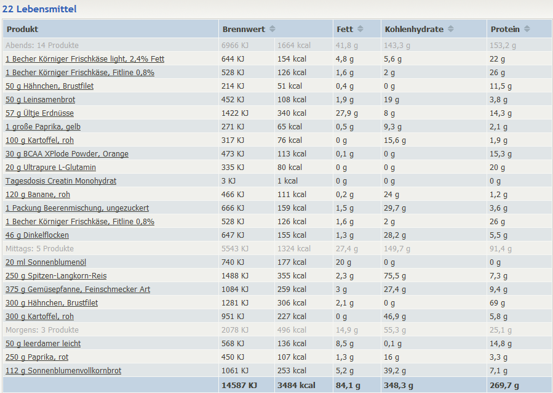The image size is (553, 393).
Task: Open 250 g Spitzen-Langkorn-Reis entry
Action: pos(56,276)
